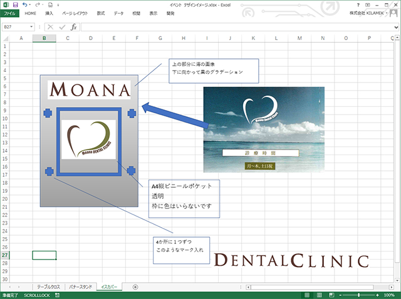Select the thick blue arrow shape
Screen dimensions: 401x299
[x=175, y=115]
